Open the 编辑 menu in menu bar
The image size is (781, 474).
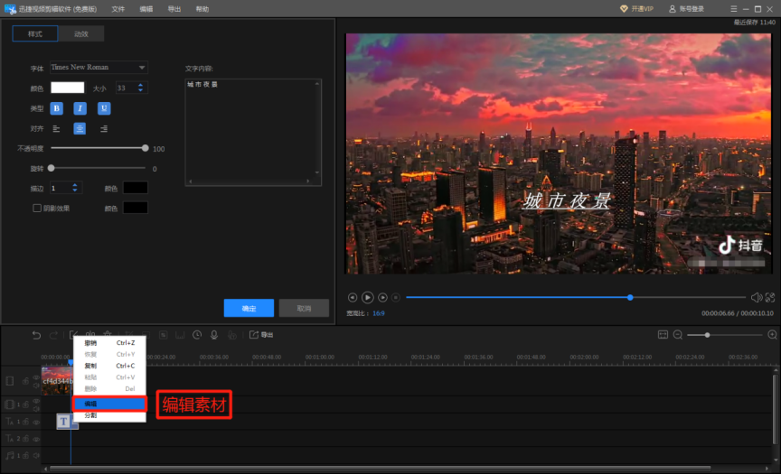point(146,9)
